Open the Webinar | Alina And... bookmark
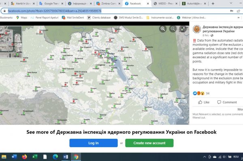The image size is (243, 161). coord(192,18)
